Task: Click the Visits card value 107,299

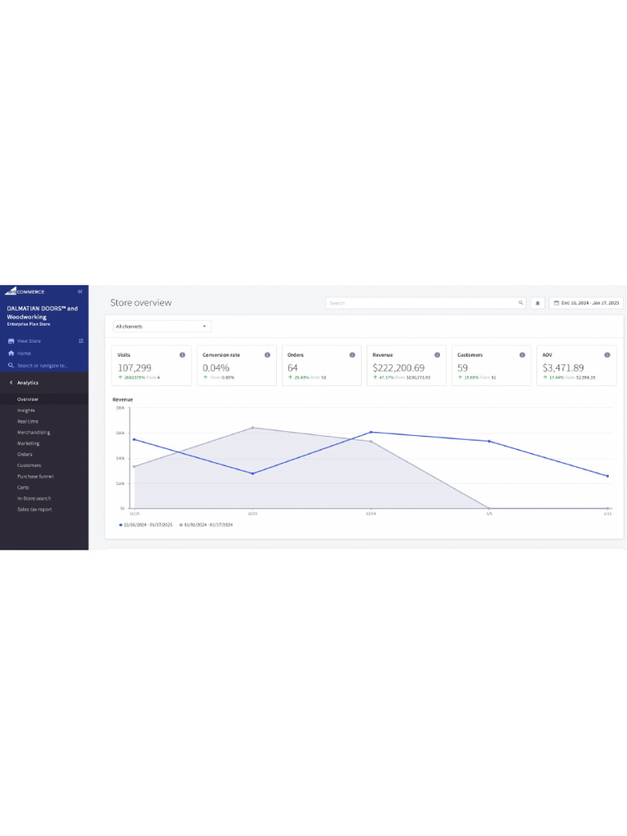Action: pyautogui.click(x=135, y=368)
